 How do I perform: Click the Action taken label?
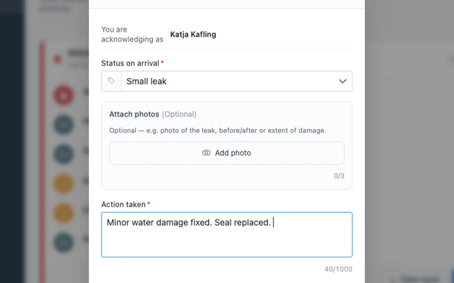tap(123, 204)
